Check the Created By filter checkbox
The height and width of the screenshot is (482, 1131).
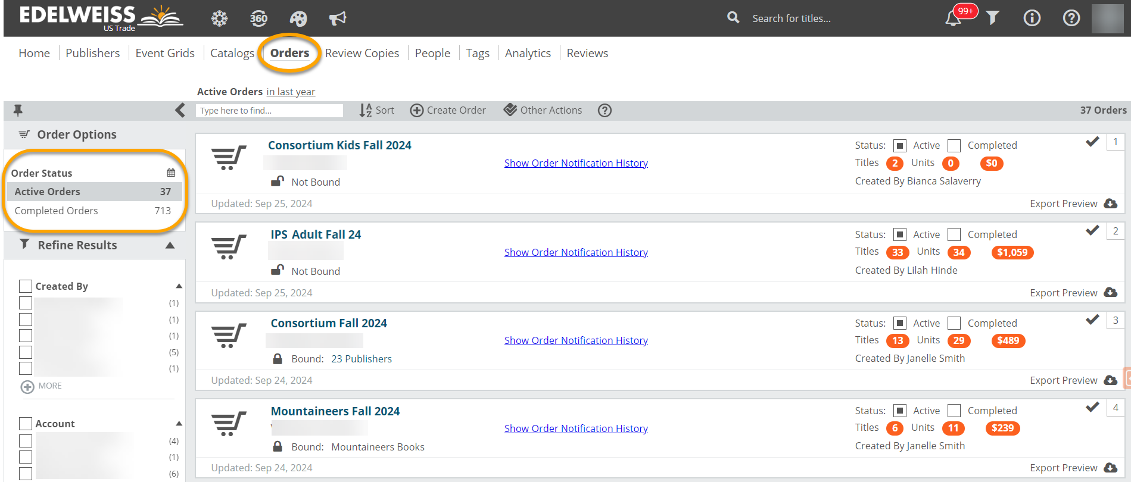(26, 286)
